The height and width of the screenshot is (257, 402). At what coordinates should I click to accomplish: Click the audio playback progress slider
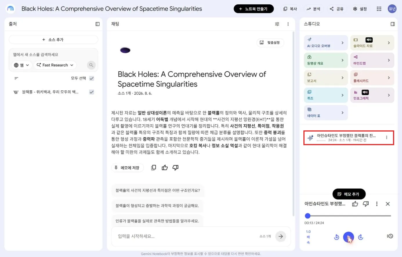pyautogui.click(x=348, y=216)
